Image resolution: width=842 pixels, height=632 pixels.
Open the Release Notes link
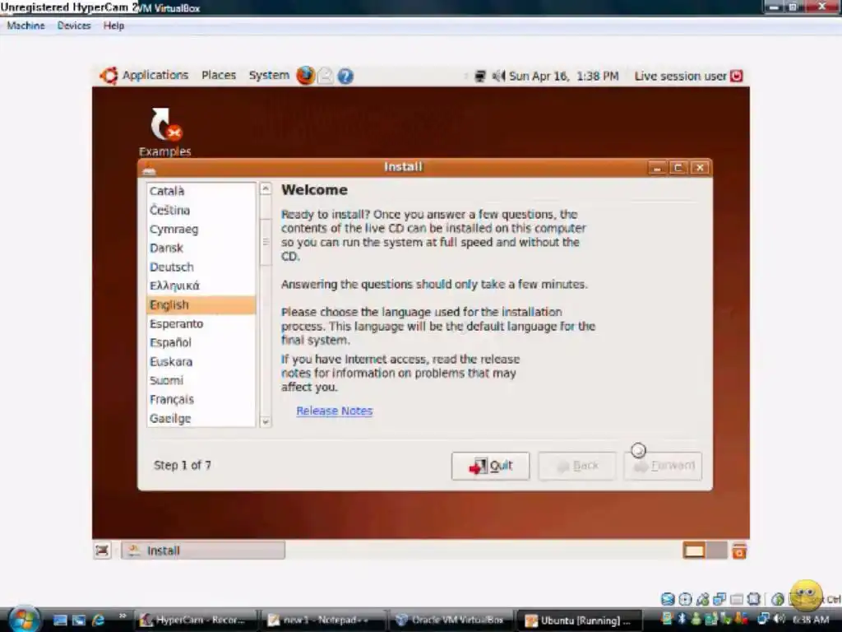[335, 411]
